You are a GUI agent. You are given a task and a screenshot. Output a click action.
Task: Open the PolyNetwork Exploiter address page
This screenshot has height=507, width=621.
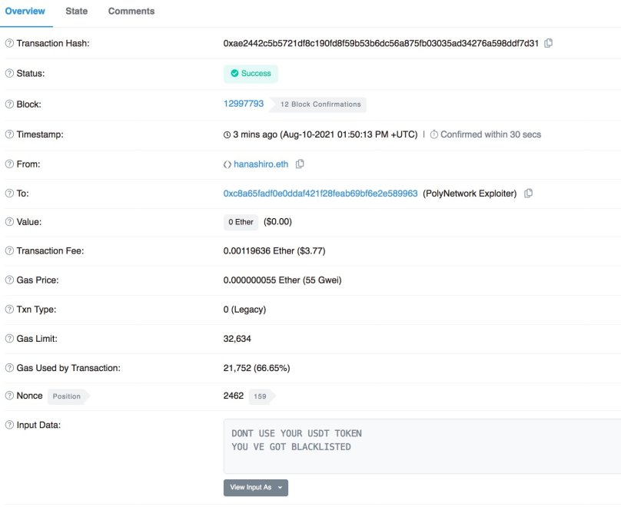pyautogui.click(x=317, y=193)
